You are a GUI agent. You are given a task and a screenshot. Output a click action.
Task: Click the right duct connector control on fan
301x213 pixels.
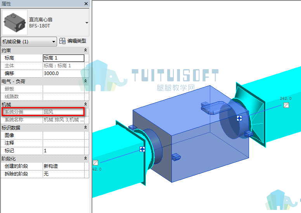coord(239,118)
